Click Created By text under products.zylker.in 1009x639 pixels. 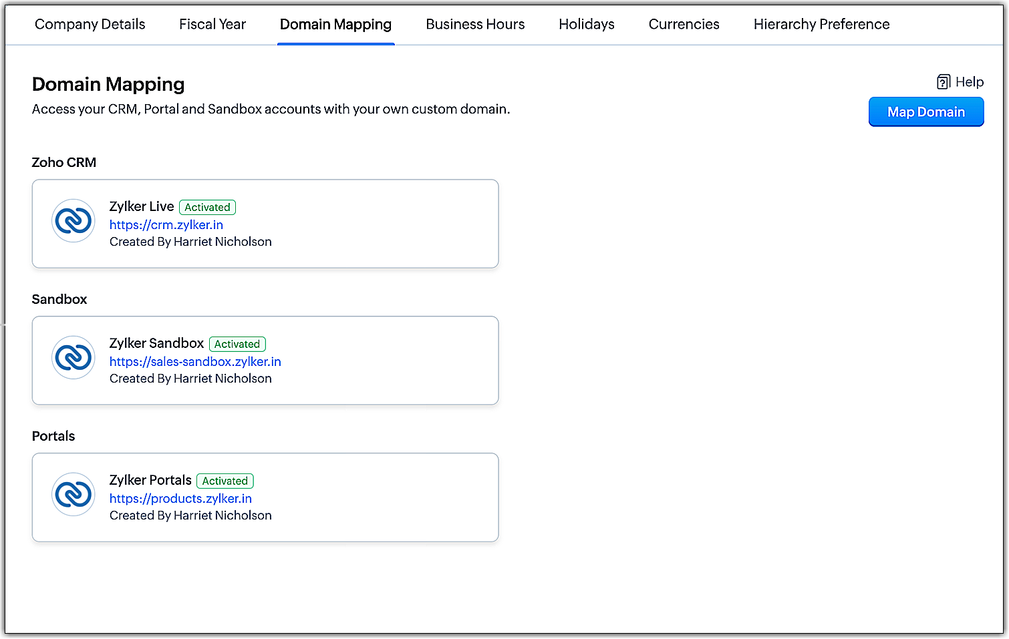click(190, 515)
